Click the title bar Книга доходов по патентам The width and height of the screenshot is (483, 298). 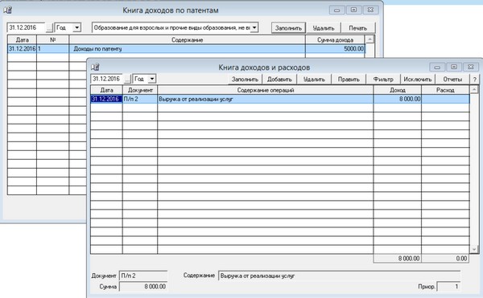[171, 10]
